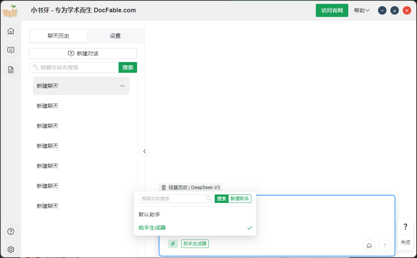Click the 访问官网 button

(x=332, y=10)
